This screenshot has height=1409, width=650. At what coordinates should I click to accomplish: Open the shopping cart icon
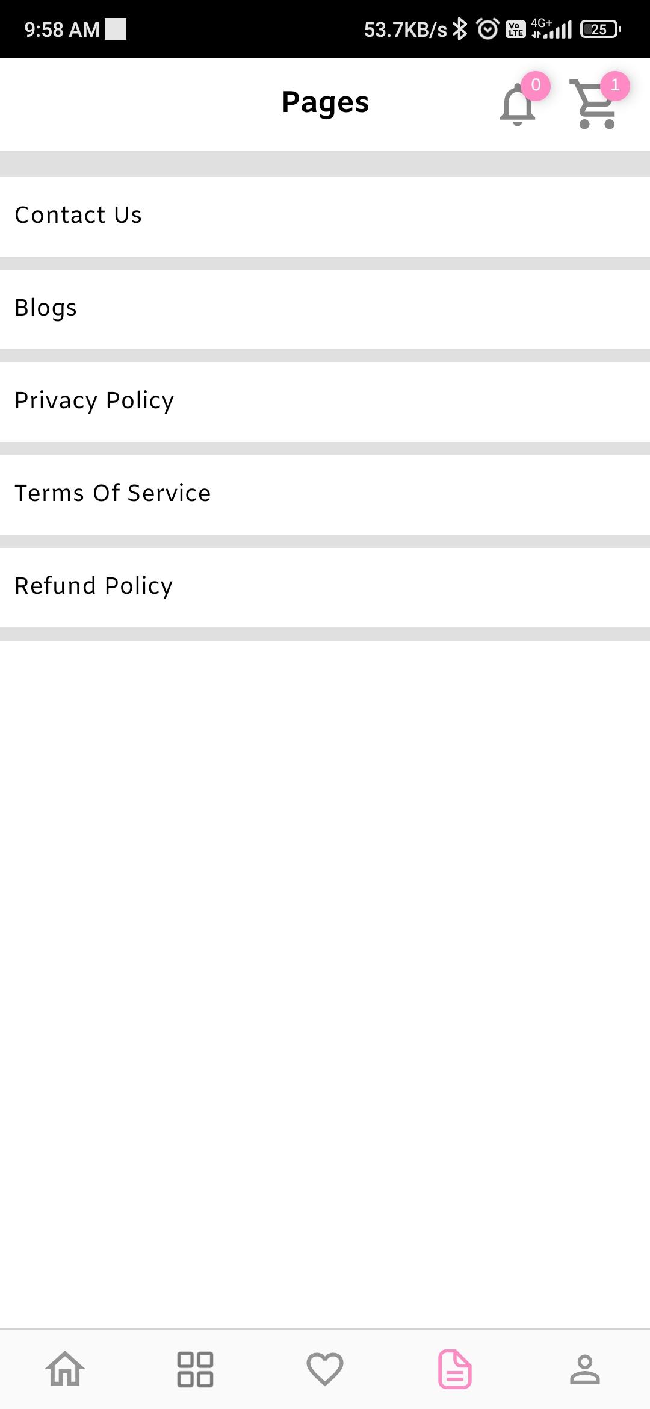click(595, 104)
